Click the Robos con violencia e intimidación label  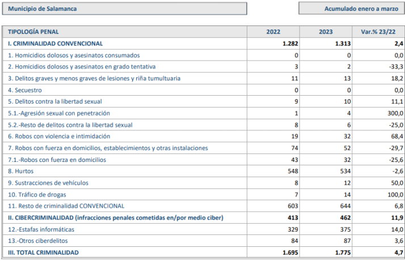[x=62, y=136]
